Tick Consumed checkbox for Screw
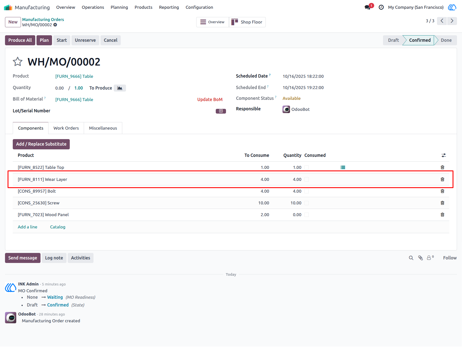Image resolution: width=462 pixels, height=347 pixels. [307, 203]
